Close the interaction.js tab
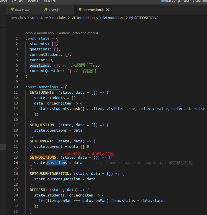This screenshot has width=207, height=215. [108, 10]
